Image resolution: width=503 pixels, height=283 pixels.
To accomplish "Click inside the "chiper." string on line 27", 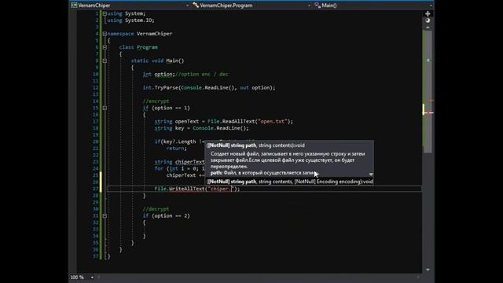I will [219, 189].
